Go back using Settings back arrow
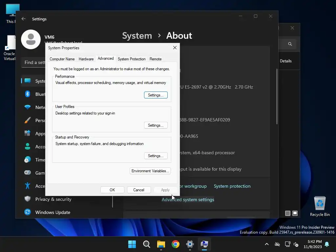Screen dimensions: 336x252 pyautogui.click(x=24, y=19)
